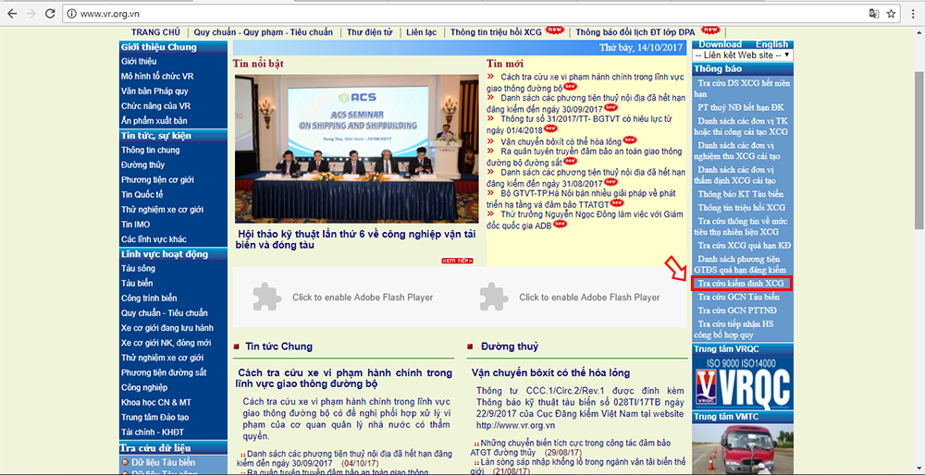Open the Đường thuỷ section heading

(x=510, y=347)
